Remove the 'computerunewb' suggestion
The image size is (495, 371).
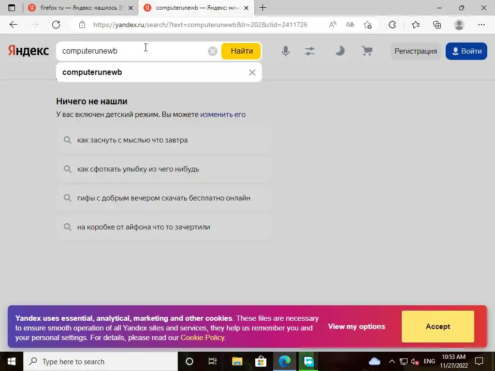(252, 72)
